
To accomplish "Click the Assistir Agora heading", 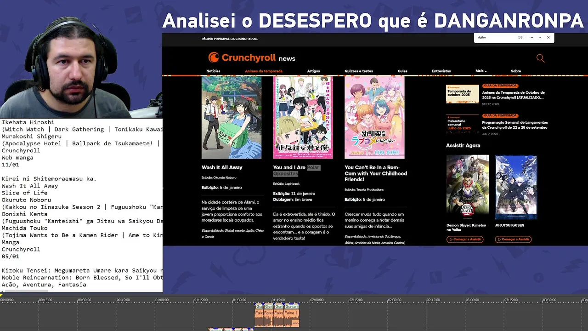I will (x=463, y=145).
